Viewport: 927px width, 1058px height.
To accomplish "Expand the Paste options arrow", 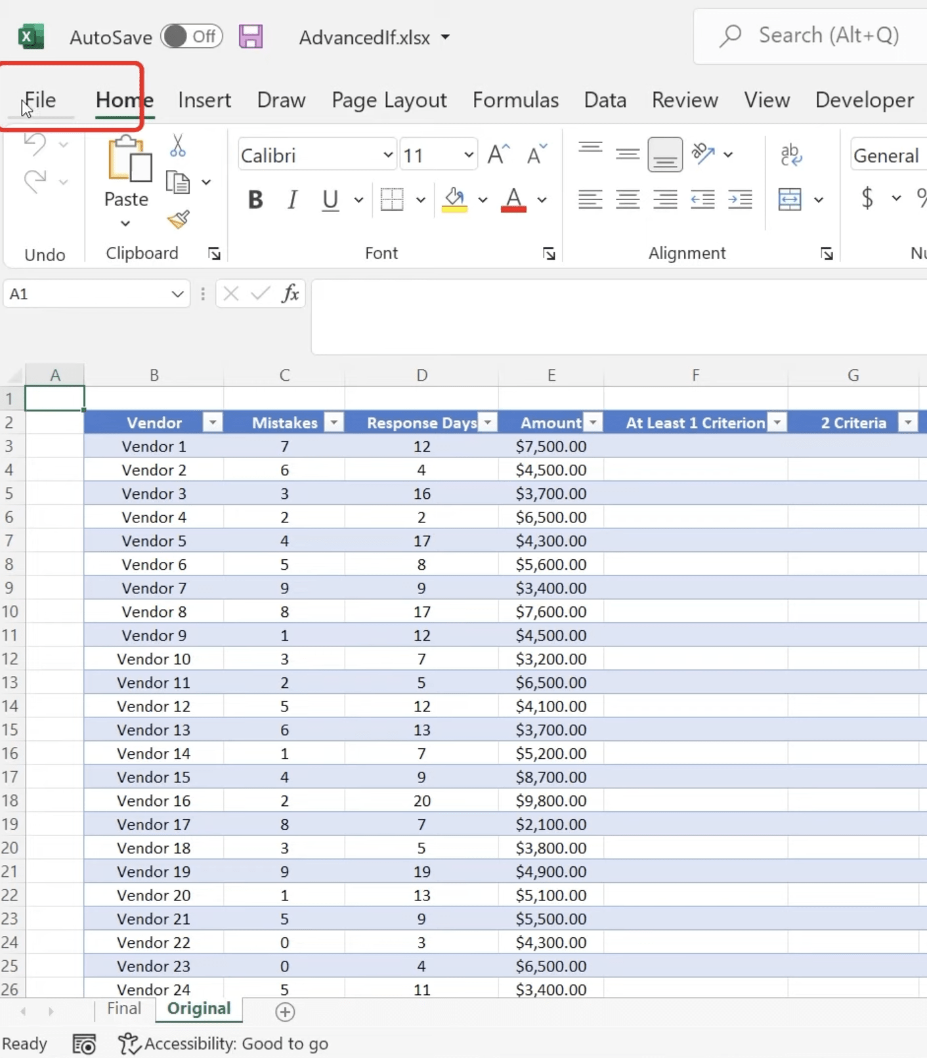I will point(125,223).
